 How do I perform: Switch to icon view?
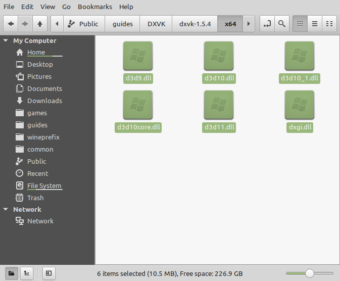pyautogui.click(x=300, y=24)
